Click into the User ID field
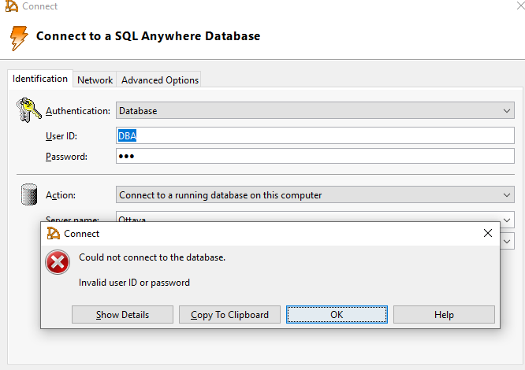 315,135
